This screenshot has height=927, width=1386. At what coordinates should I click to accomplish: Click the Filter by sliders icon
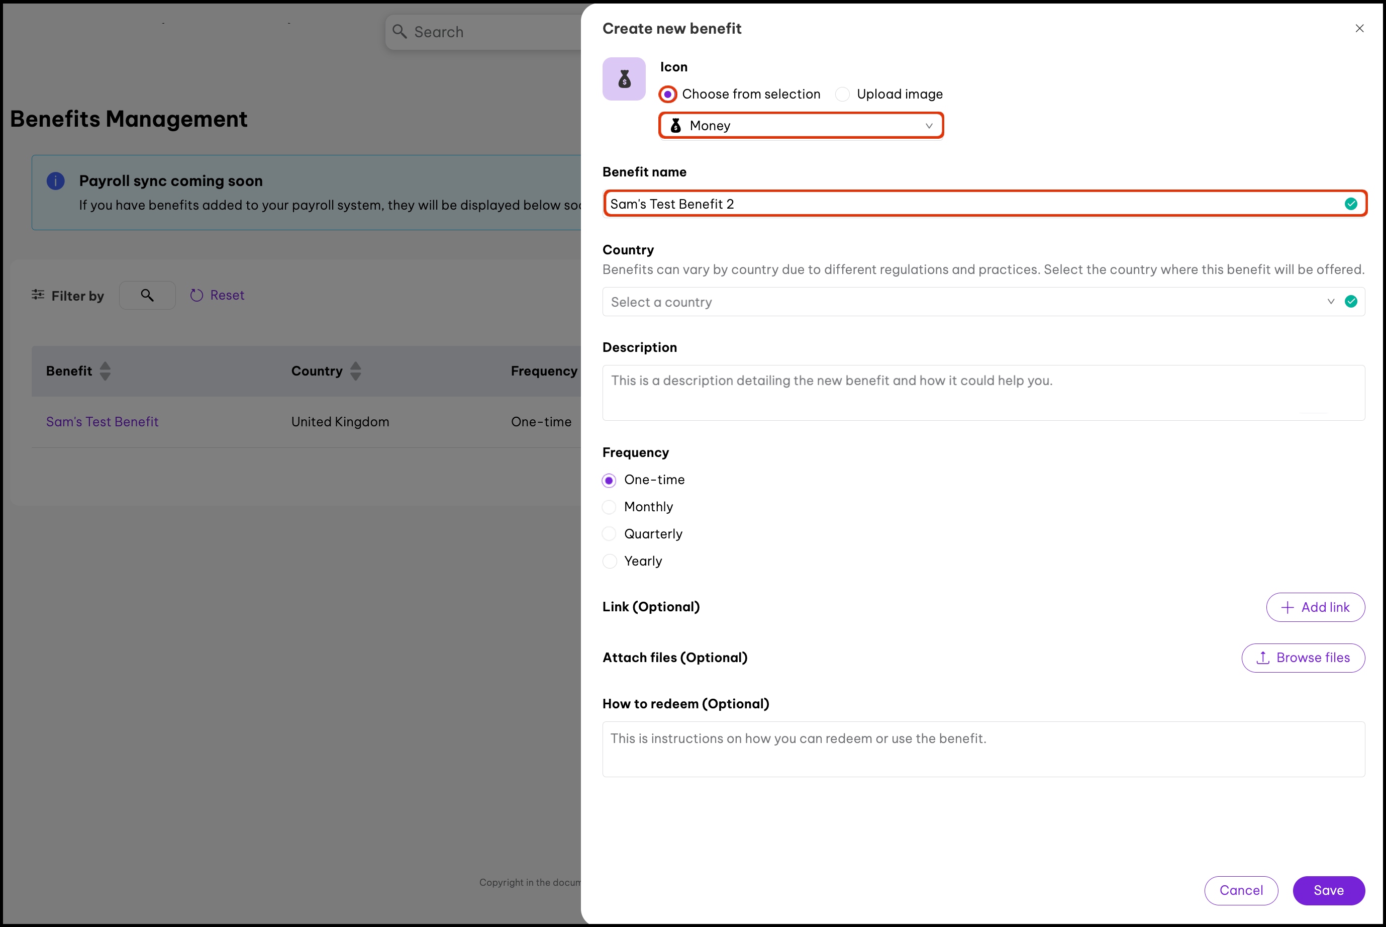click(x=38, y=295)
